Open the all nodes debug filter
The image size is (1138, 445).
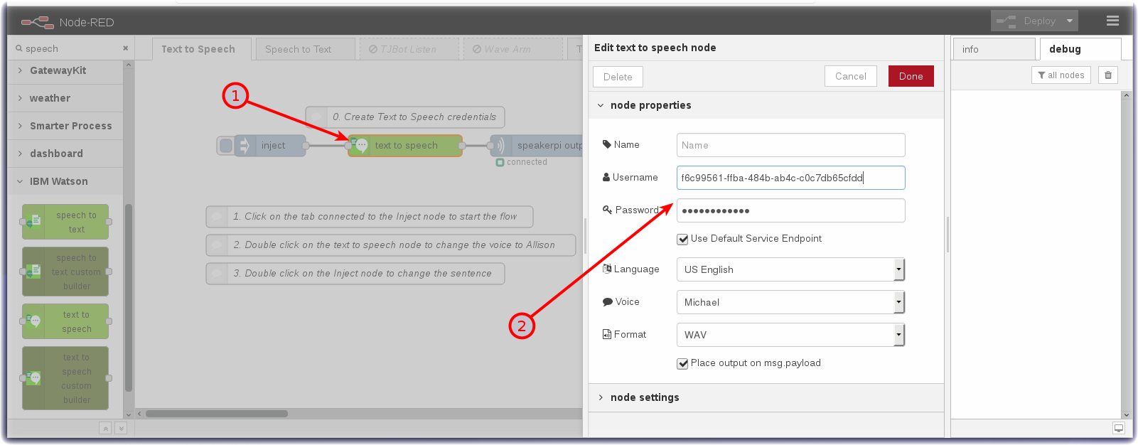click(x=1061, y=75)
